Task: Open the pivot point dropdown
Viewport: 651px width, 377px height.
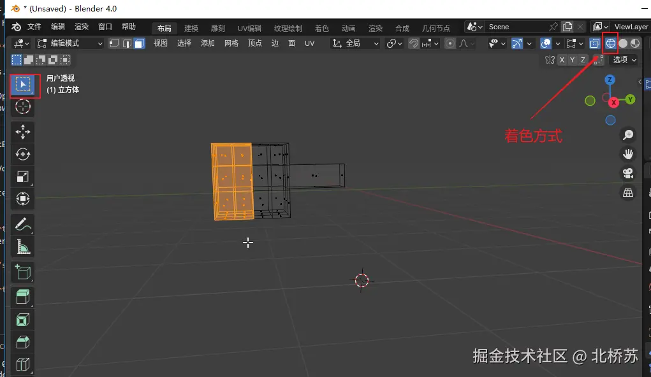Action: pyautogui.click(x=394, y=43)
